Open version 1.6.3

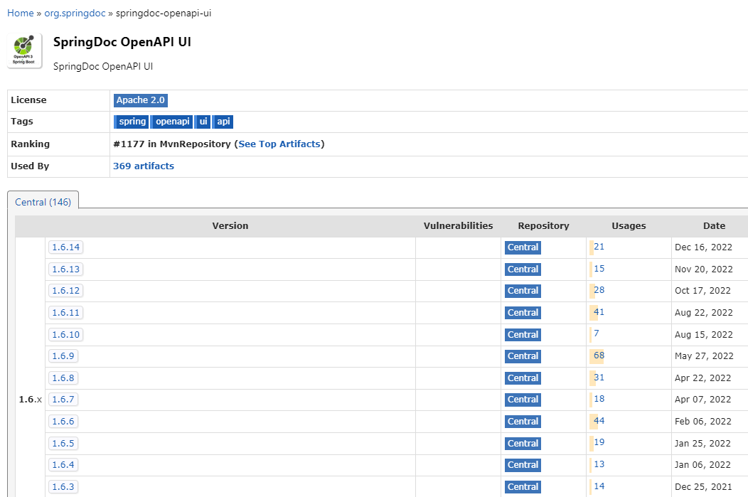pyautogui.click(x=63, y=487)
